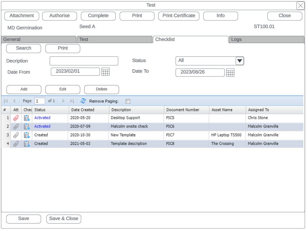Click paperclip icon for the PIC8 row

tap(16, 144)
